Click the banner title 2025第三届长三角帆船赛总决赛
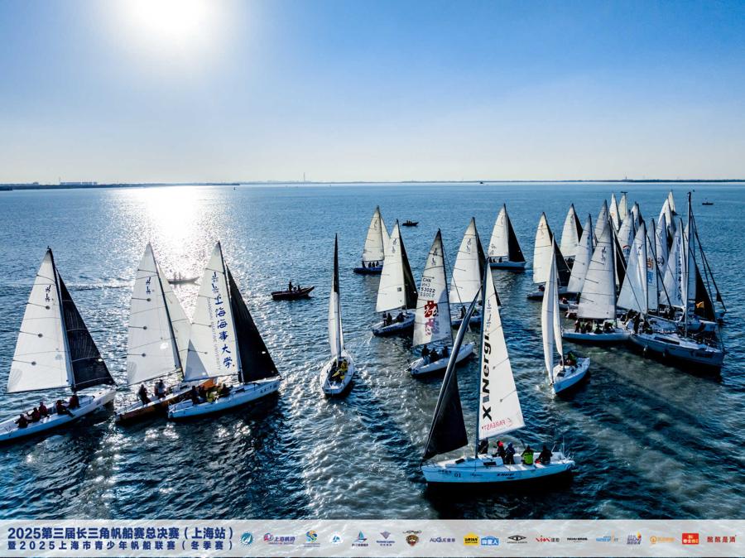This screenshot has width=745, height=558. (x=120, y=532)
